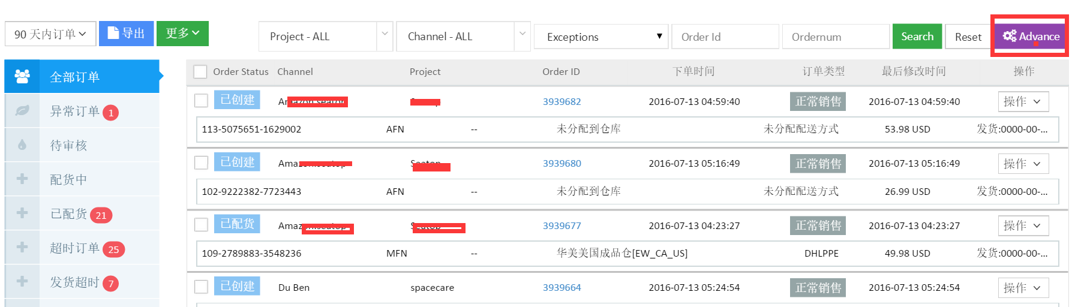The width and height of the screenshot is (1078, 307).
Task: Click the file icon on the 导出 button
Action: [113, 33]
